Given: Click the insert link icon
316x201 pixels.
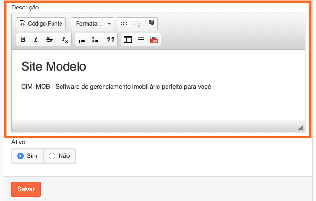Looking at the screenshot, I should pyautogui.click(x=124, y=23).
